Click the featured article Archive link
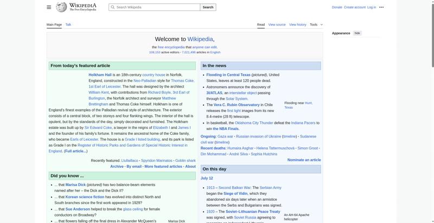434x223 pixels. point(117,166)
